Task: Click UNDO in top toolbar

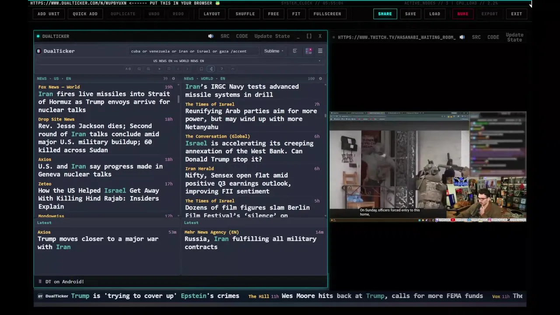Action: tap(154, 14)
